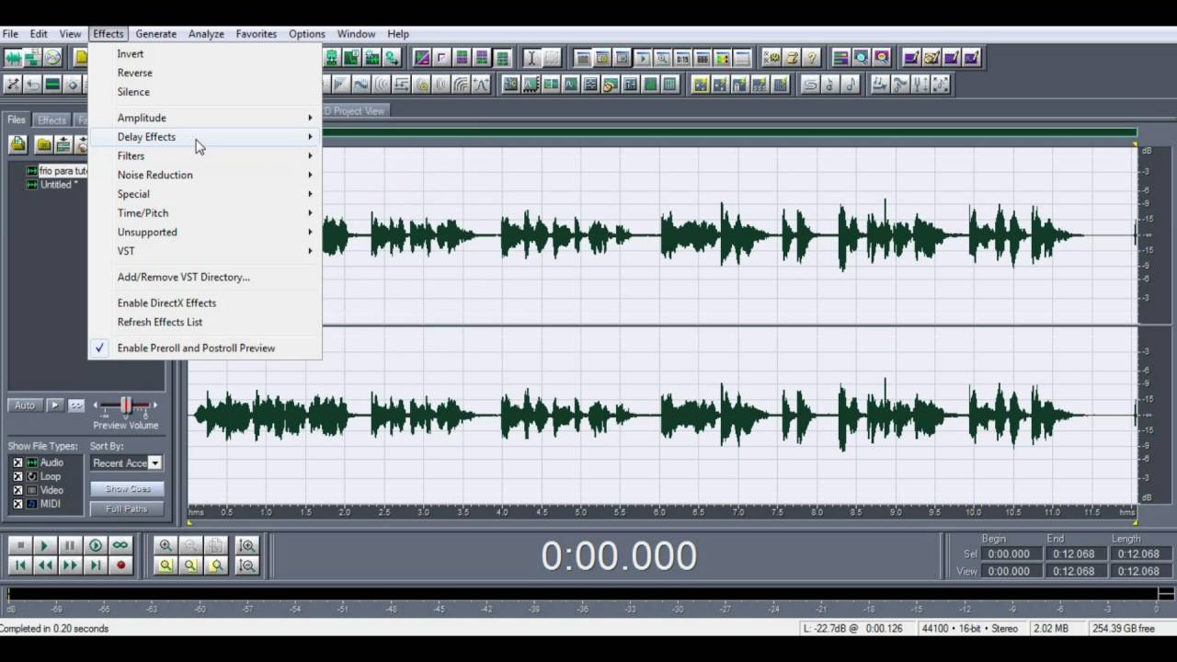Toggle Auto play button in Files panel

pos(25,405)
